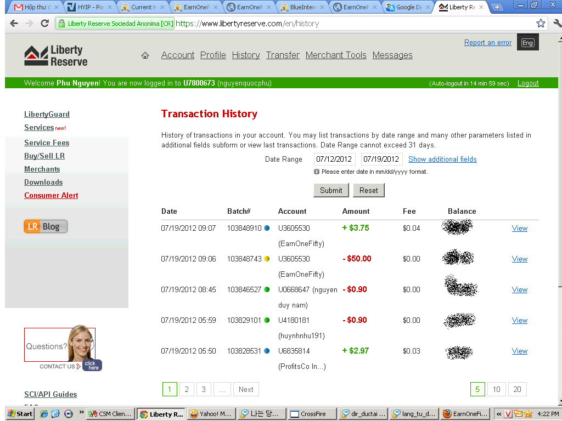Image resolution: width=562 pixels, height=421 pixels.
Task: Open LibertyGuard sidebar link
Action: tap(47, 114)
